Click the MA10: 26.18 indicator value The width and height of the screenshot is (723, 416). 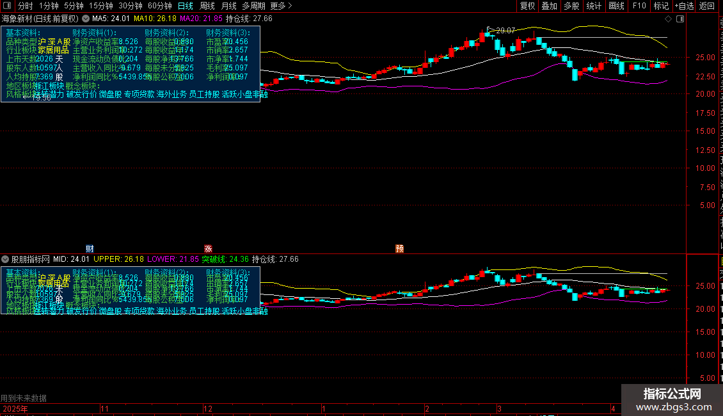tap(155, 19)
